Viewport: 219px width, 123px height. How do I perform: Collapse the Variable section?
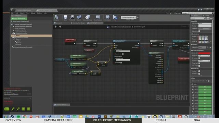[x=191, y=21]
